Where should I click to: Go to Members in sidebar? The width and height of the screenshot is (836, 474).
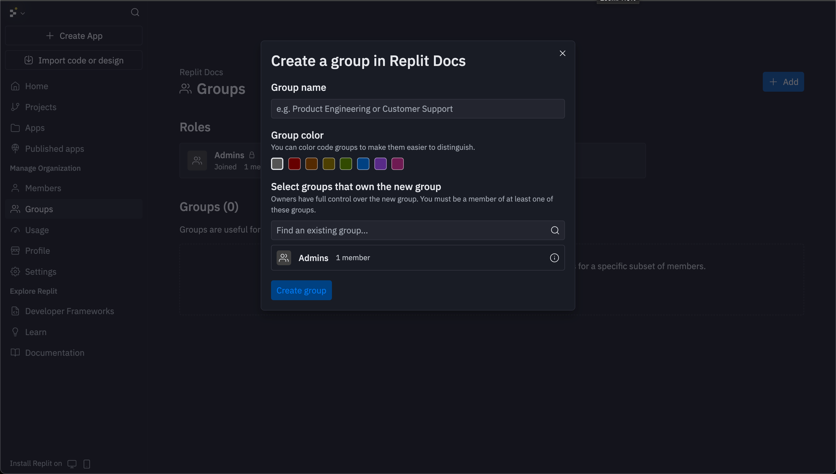pyautogui.click(x=43, y=188)
